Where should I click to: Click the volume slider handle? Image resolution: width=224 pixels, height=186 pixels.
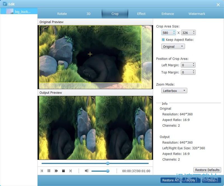[x=108, y=171]
